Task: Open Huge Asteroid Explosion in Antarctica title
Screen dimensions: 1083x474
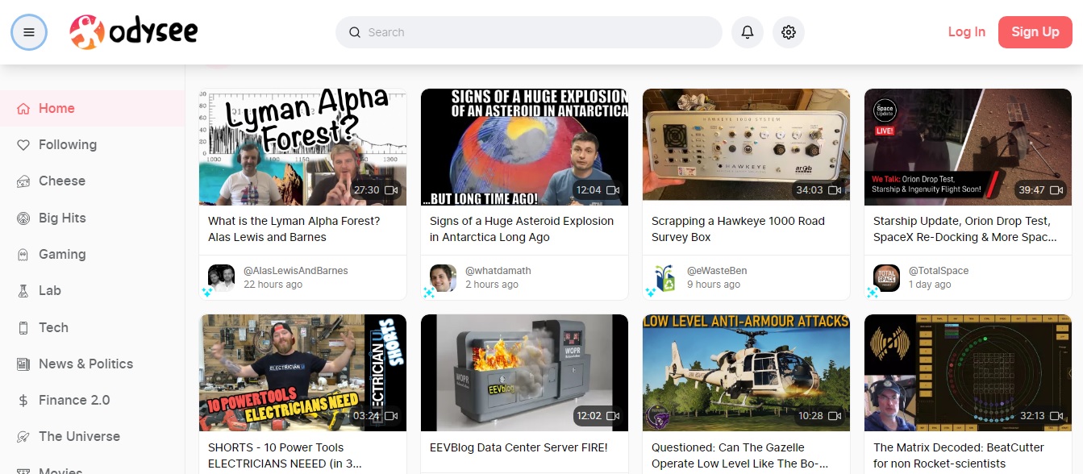Action: coord(522,229)
